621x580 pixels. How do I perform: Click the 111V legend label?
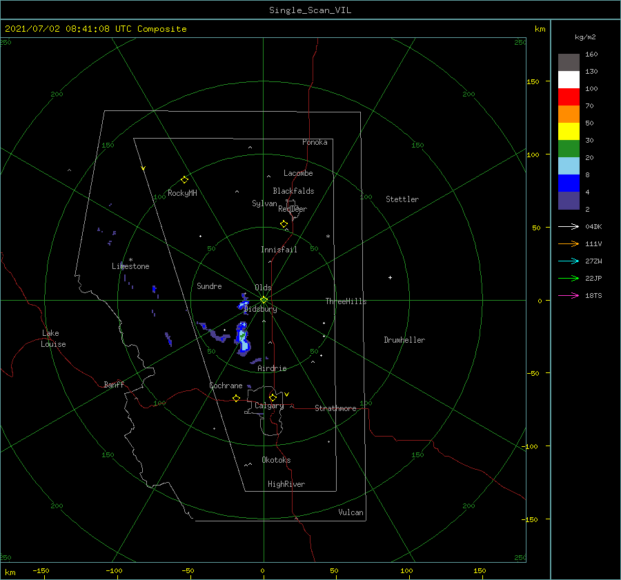pyautogui.click(x=593, y=244)
